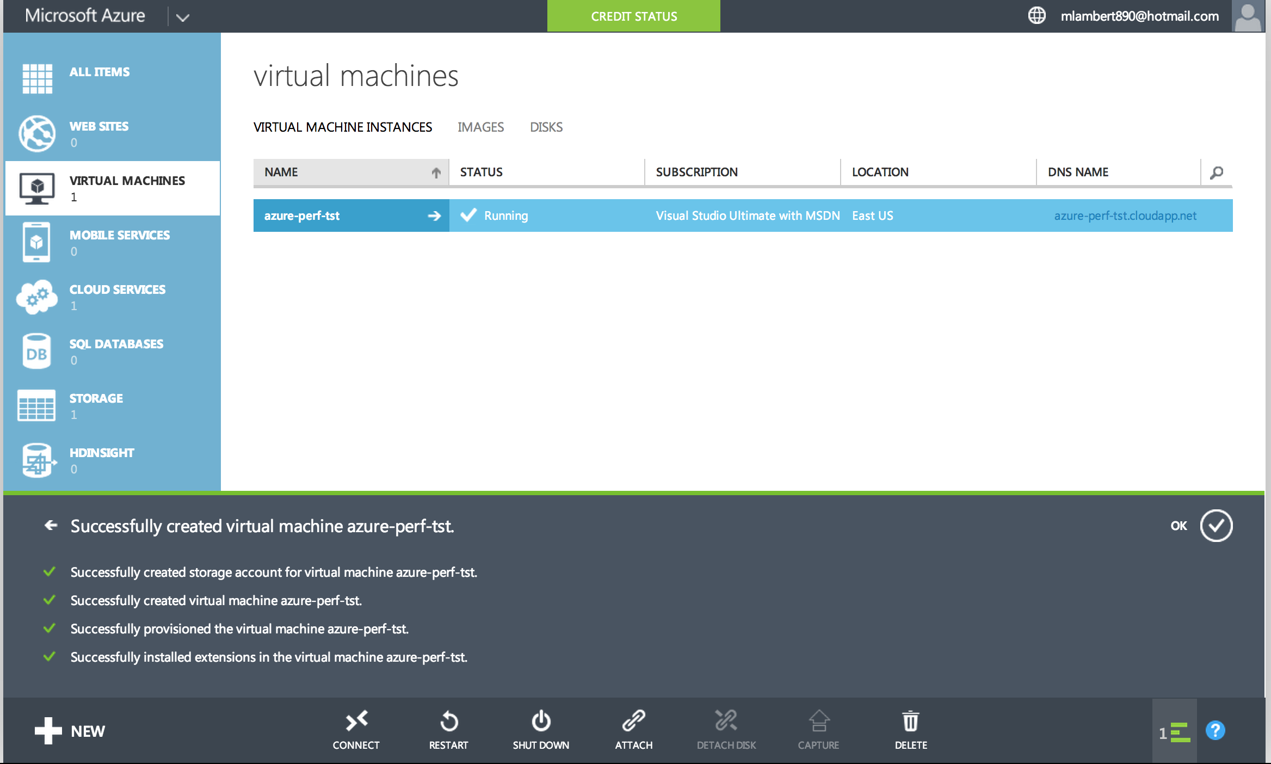The height and width of the screenshot is (764, 1271).
Task: Switch to the Images tab
Action: pos(480,127)
